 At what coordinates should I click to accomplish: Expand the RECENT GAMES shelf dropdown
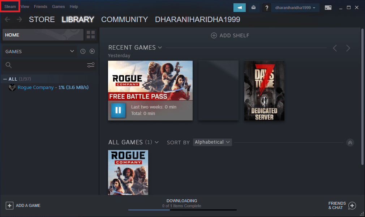click(160, 47)
